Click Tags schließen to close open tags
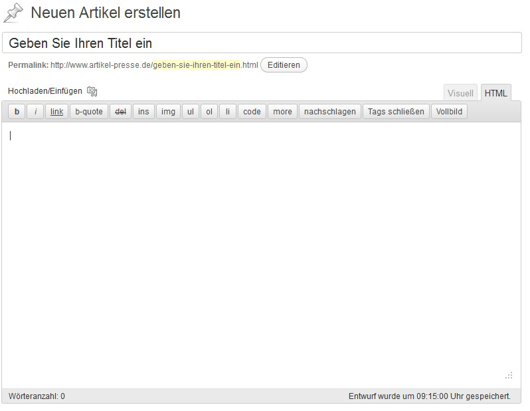Screen dimensions: 530x411 pos(396,112)
